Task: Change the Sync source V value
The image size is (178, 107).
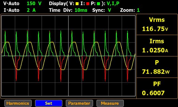Action: [109, 10]
